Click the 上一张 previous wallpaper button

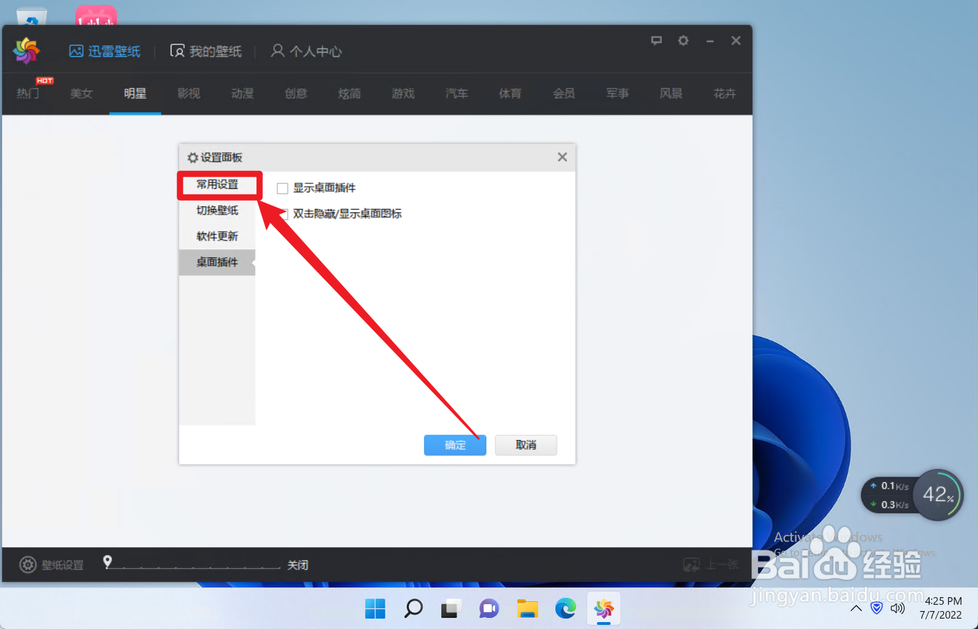pos(711,565)
